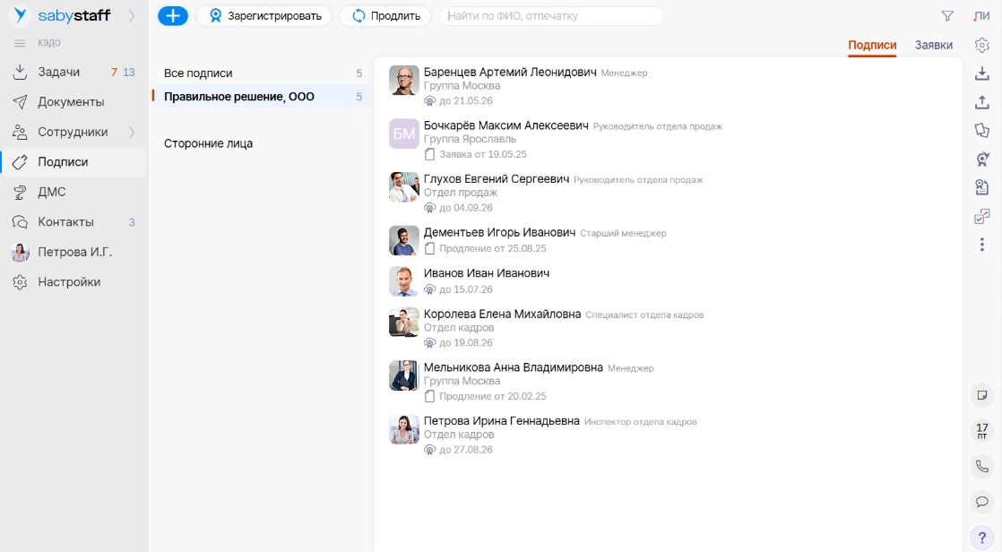This screenshot has width=1002, height=552.
Task: Click the upload icon in right sidebar
Action: [x=981, y=102]
